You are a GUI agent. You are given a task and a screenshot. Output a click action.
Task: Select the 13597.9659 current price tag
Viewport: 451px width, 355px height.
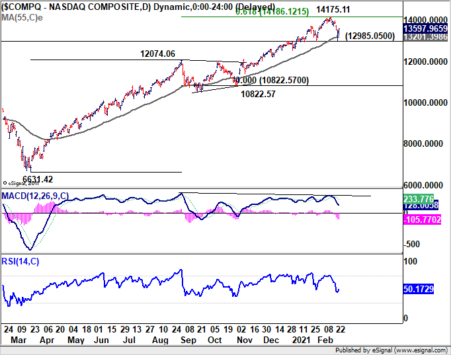[x=425, y=28]
